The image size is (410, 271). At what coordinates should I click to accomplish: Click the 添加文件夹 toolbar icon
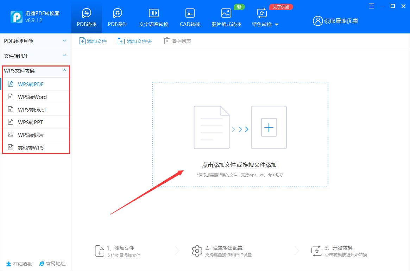point(121,41)
